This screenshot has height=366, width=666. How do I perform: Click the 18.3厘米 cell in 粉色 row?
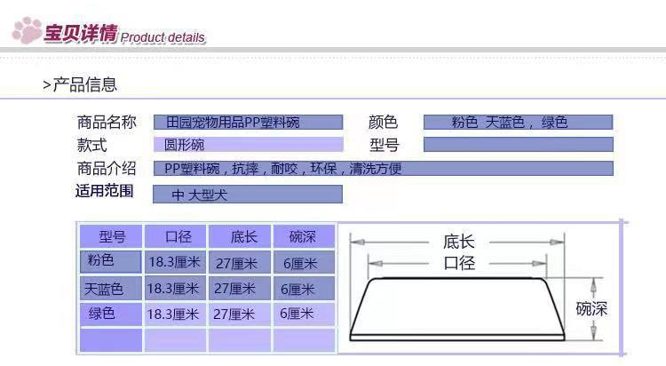(176, 262)
